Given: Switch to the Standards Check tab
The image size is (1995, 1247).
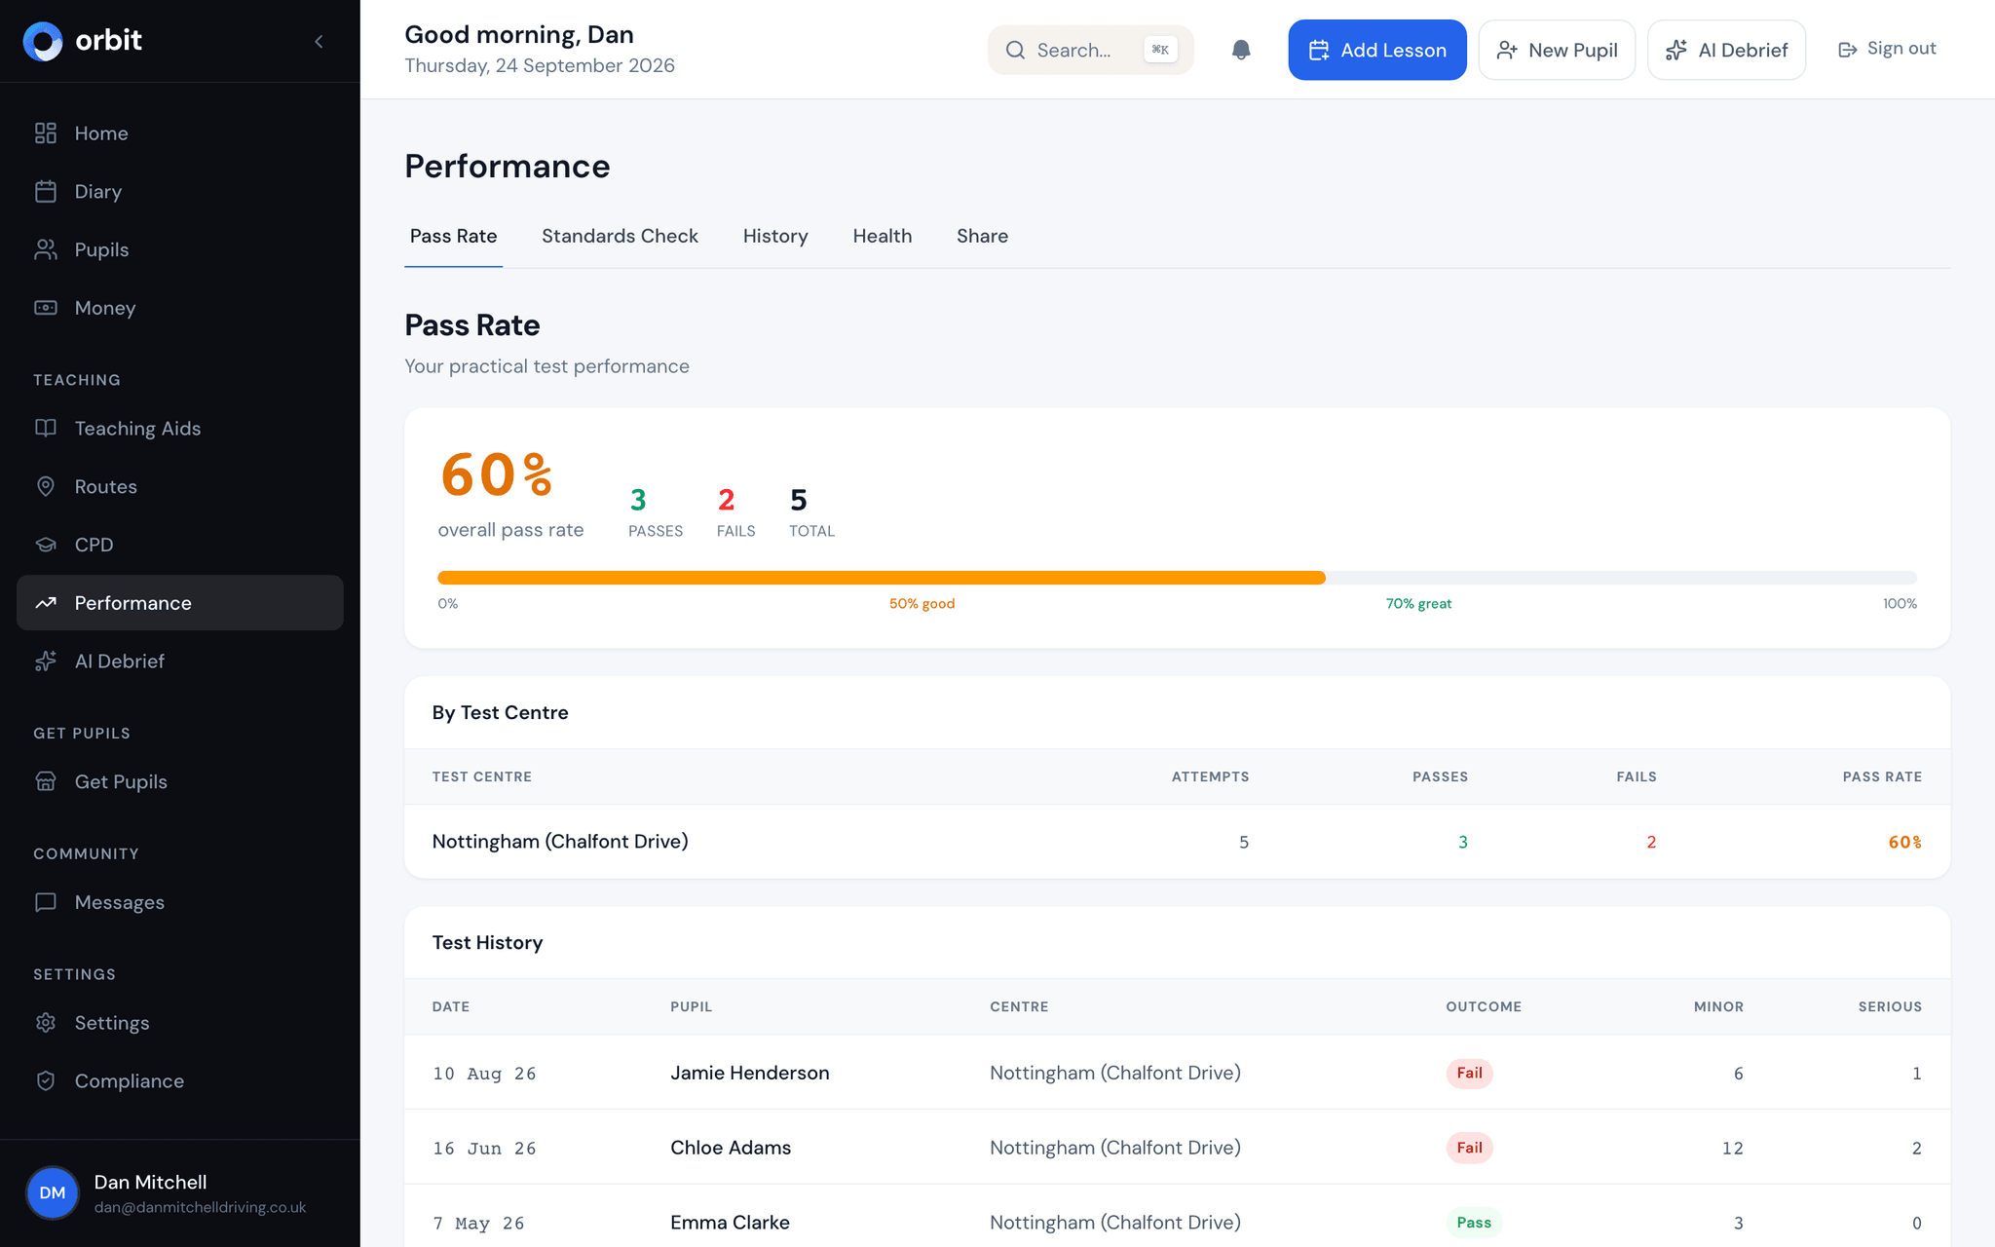Looking at the screenshot, I should (x=620, y=237).
